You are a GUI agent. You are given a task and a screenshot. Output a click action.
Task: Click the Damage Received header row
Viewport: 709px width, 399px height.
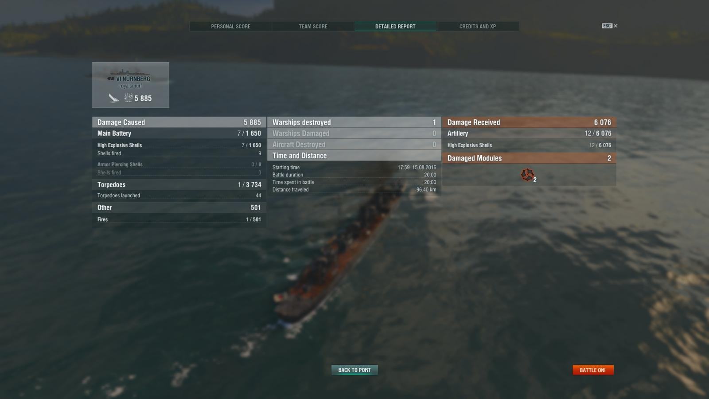tap(529, 122)
